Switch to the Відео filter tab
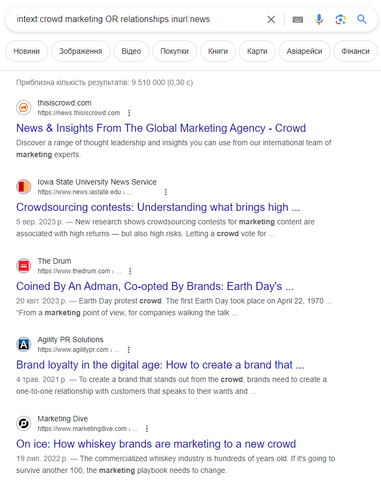 click(131, 51)
